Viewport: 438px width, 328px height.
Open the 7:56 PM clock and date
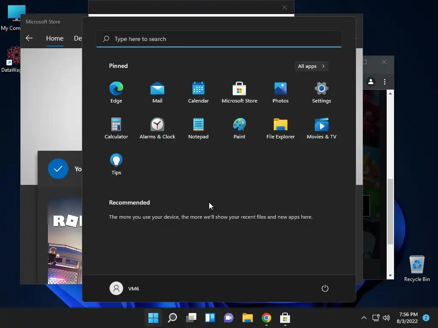(x=408, y=318)
